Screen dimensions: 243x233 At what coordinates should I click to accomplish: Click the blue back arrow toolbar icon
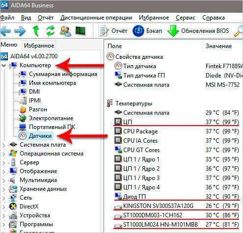5,31
